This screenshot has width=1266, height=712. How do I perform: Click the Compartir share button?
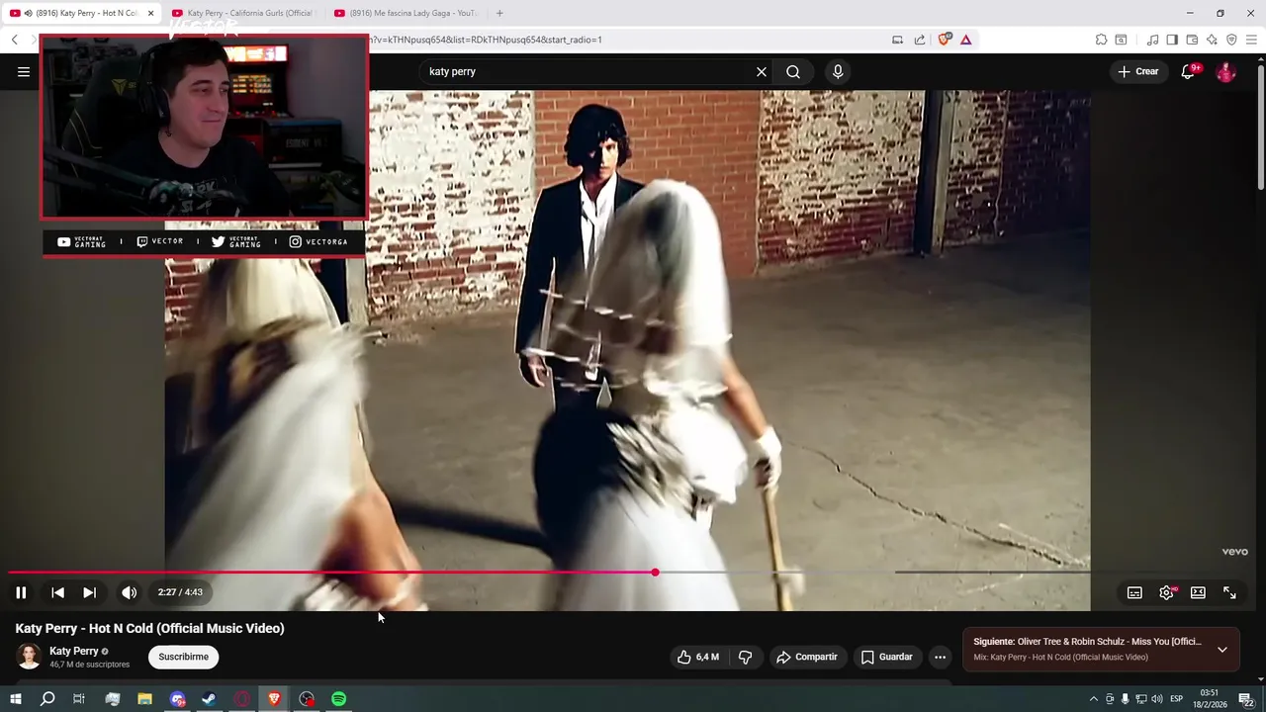click(x=807, y=657)
